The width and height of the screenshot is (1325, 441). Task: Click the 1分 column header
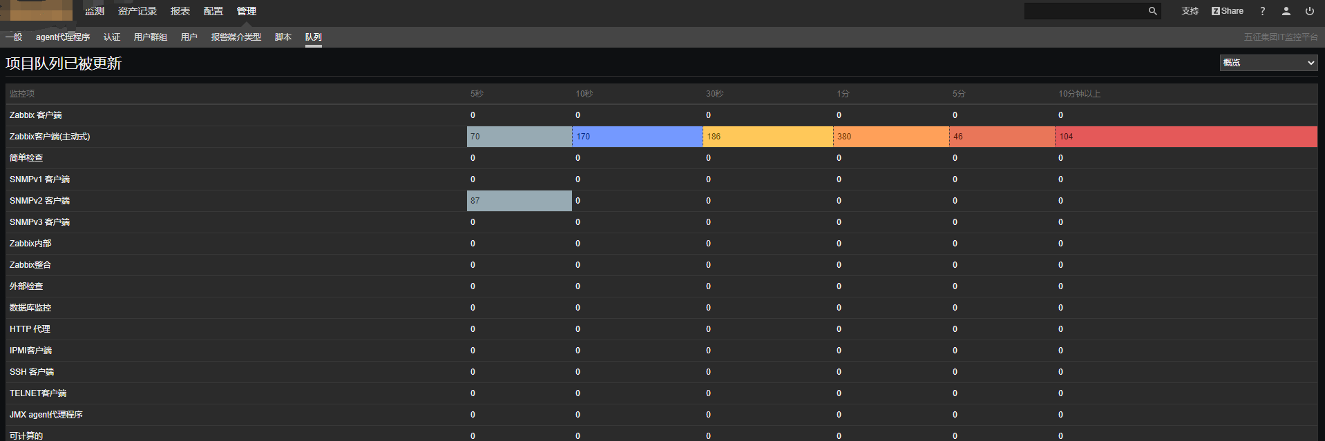coord(843,94)
